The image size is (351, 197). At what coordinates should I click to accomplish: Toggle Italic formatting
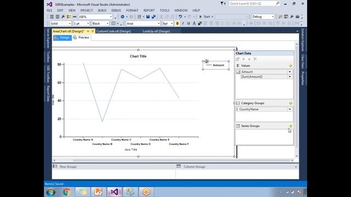[183, 24]
